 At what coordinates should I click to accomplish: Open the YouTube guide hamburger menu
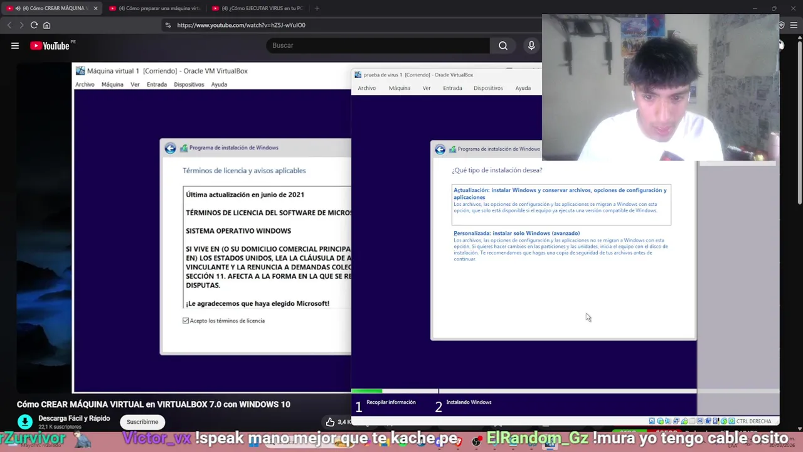15,45
